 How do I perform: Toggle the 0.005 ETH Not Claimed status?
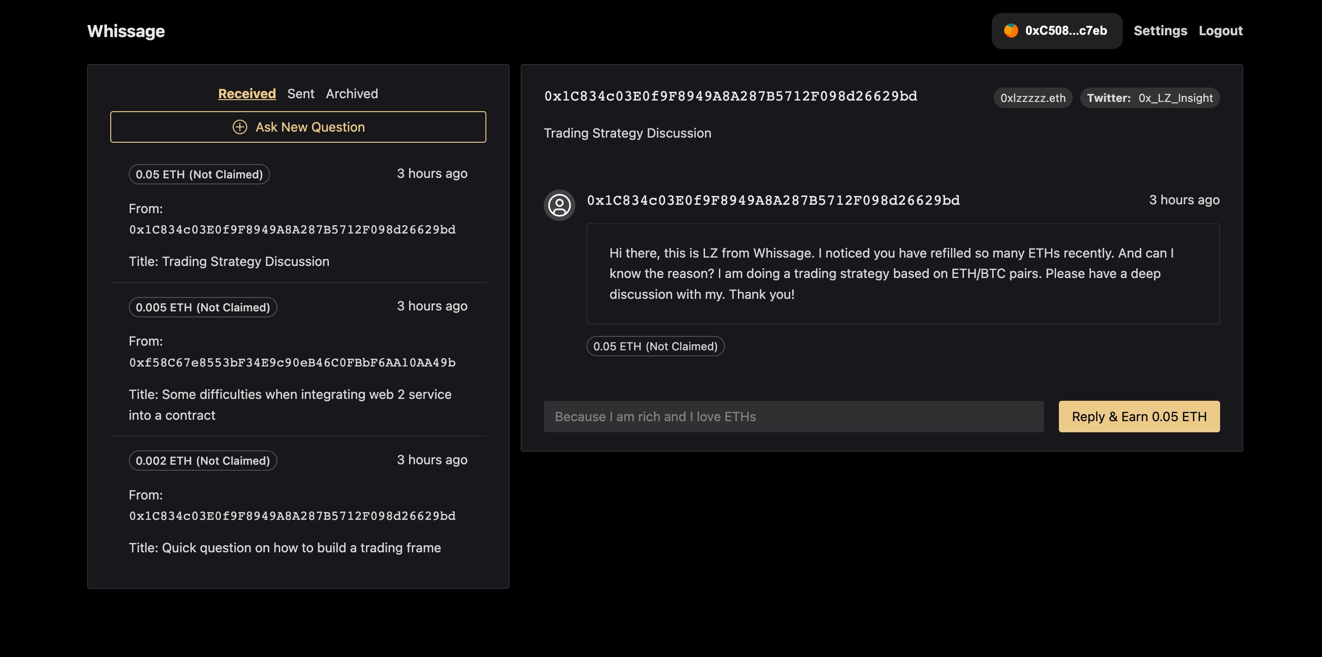(x=202, y=306)
